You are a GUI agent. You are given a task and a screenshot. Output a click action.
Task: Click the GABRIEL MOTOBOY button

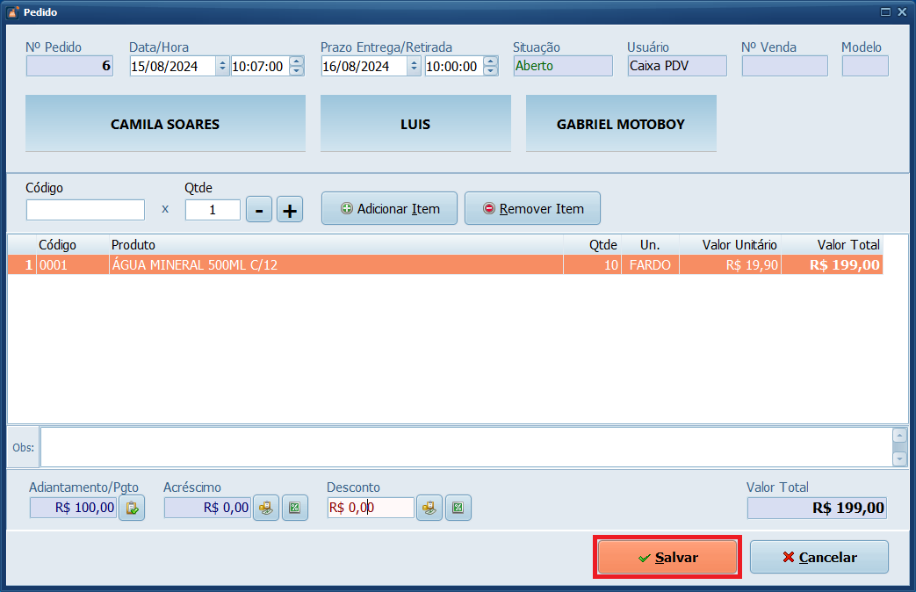point(621,124)
